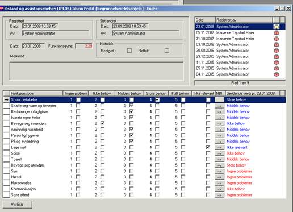The image size is (293, 212).
Task: Check Store behov for Bevege seg utendørs
Action: pos(157,165)
